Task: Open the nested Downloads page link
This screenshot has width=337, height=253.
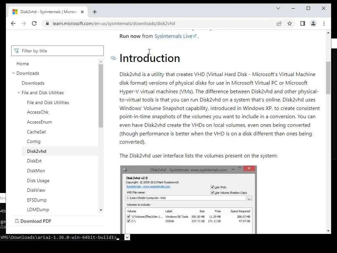Action: 33,83
